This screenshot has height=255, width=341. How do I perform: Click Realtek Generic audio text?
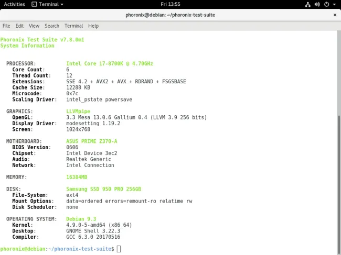(89, 159)
